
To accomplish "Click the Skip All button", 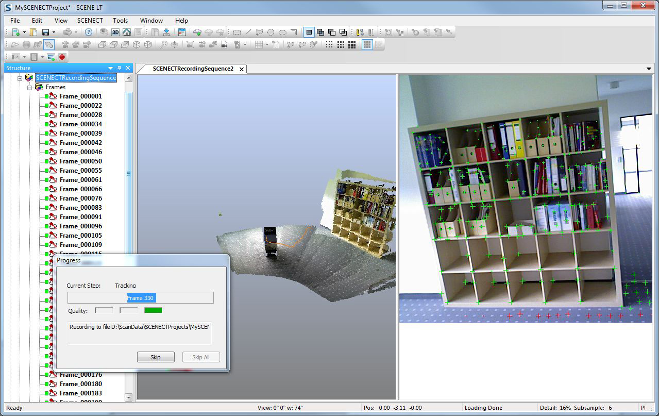I will point(201,357).
